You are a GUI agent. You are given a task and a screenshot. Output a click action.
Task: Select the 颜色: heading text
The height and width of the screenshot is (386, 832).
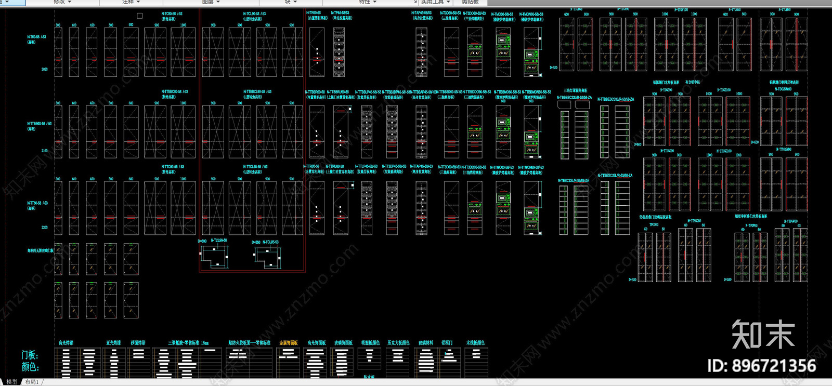coord(30,367)
